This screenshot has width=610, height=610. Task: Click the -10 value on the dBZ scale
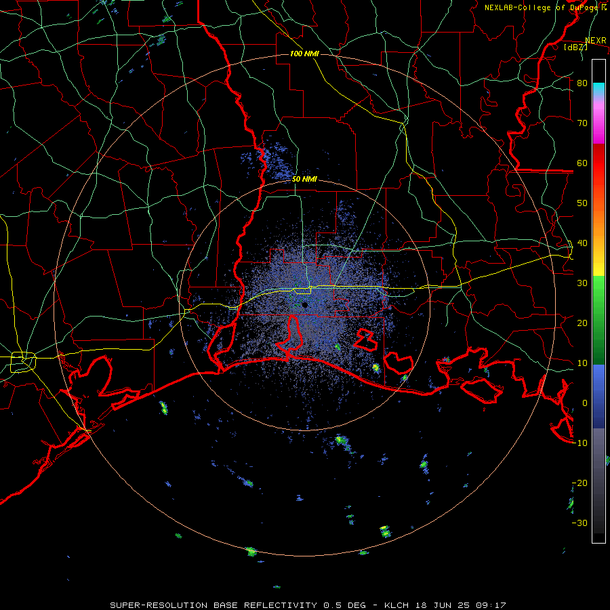pos(579,443)
